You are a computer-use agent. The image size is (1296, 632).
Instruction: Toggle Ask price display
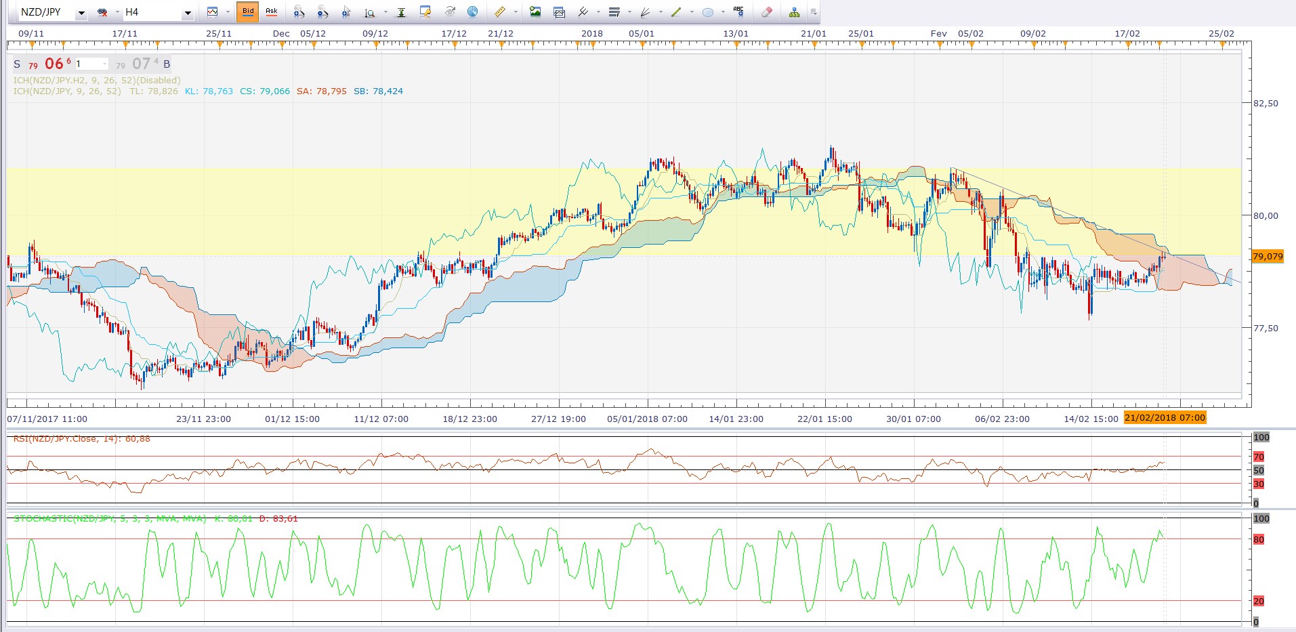pos(272,12)
